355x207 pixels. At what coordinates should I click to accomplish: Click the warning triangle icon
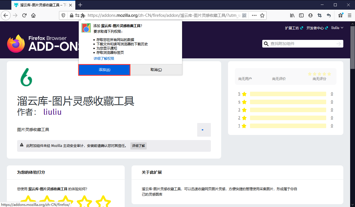pos(22,145)
